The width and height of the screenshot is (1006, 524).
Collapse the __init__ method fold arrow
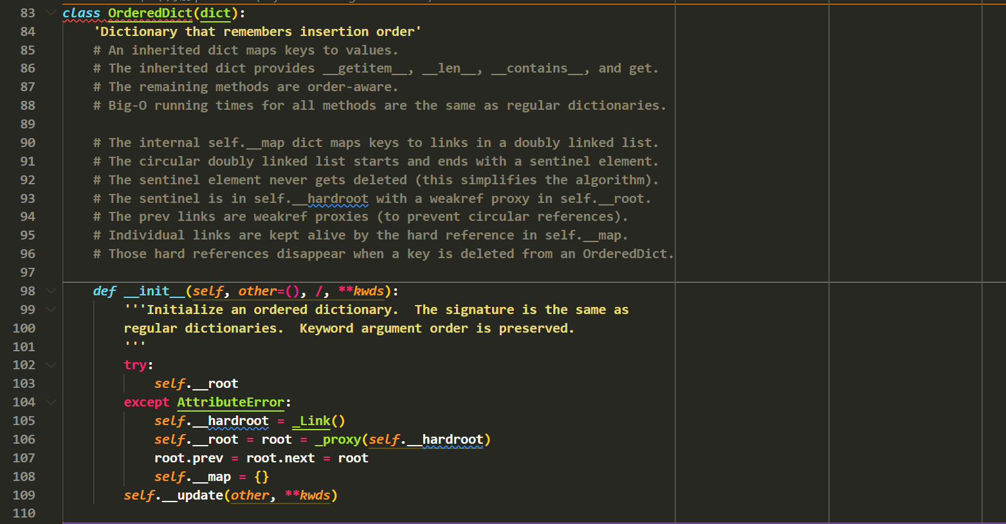click(x=50, y=291)
